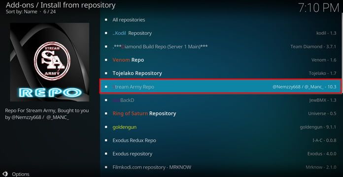The height and width of the screenshot is (177, 343).
Task: Open the BackD repository
Action: (220, 100)
